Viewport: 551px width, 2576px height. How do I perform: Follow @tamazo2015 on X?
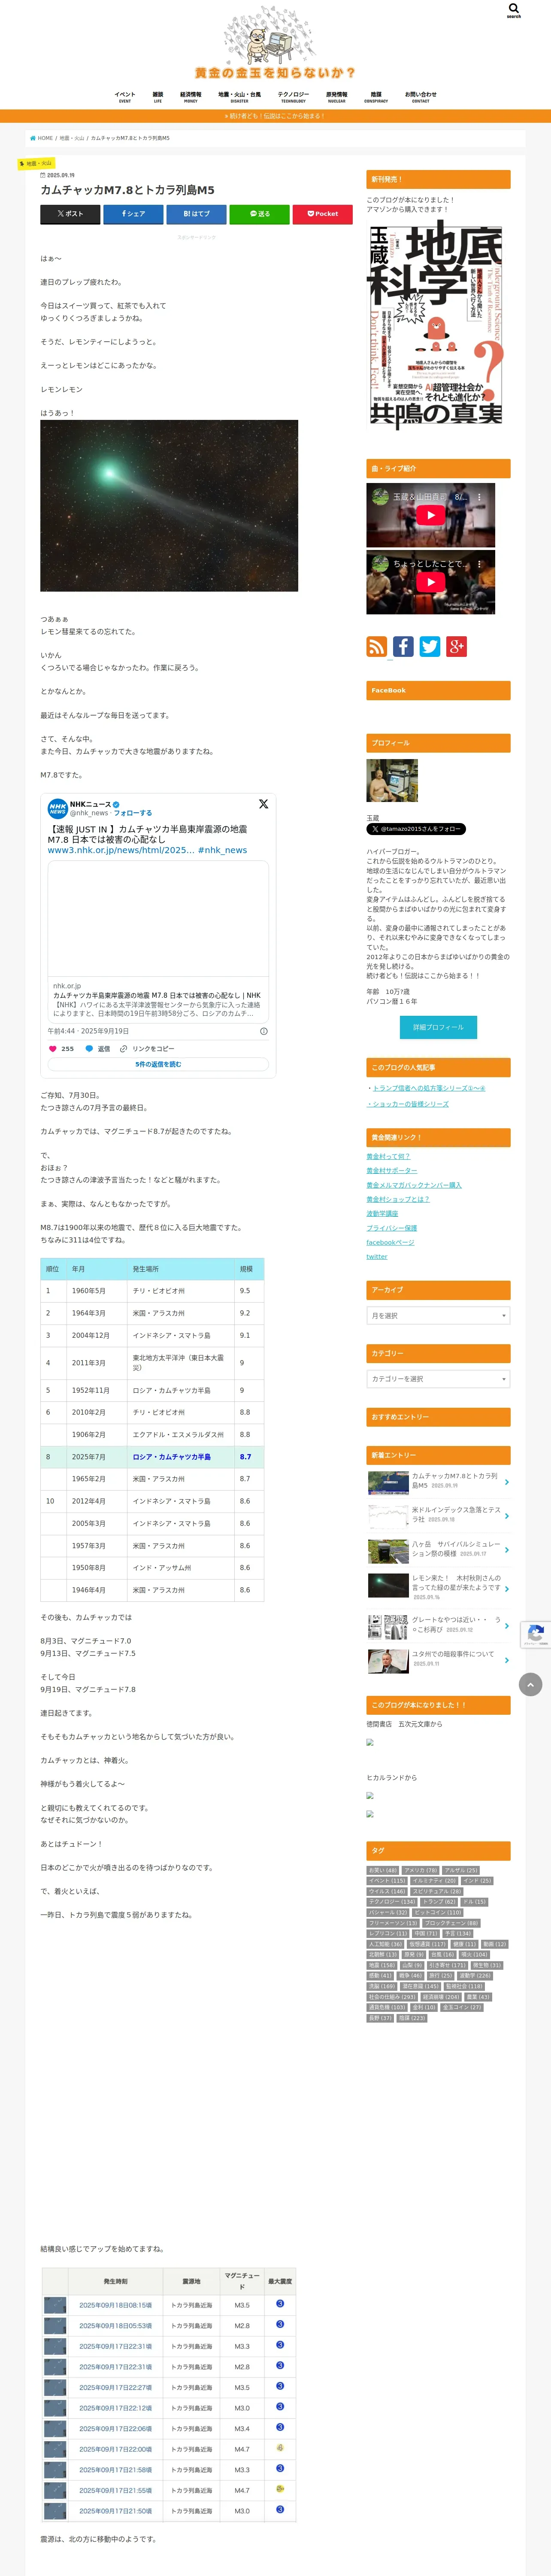[x=416, y=829]
